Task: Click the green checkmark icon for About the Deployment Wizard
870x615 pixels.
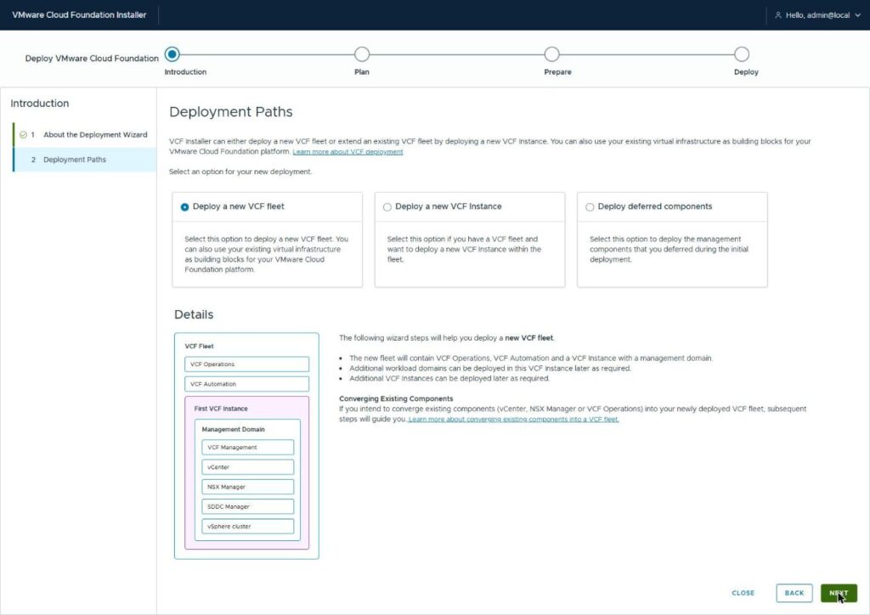Action: pos(23,135)
